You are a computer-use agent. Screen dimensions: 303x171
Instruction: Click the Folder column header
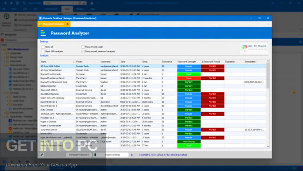click(x=88, y=62)
